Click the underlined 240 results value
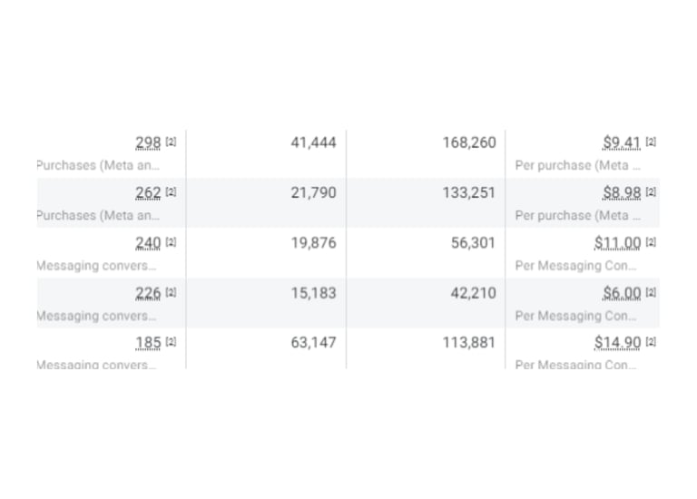Screen dimensions: 697x499 (x=148, y=242)
